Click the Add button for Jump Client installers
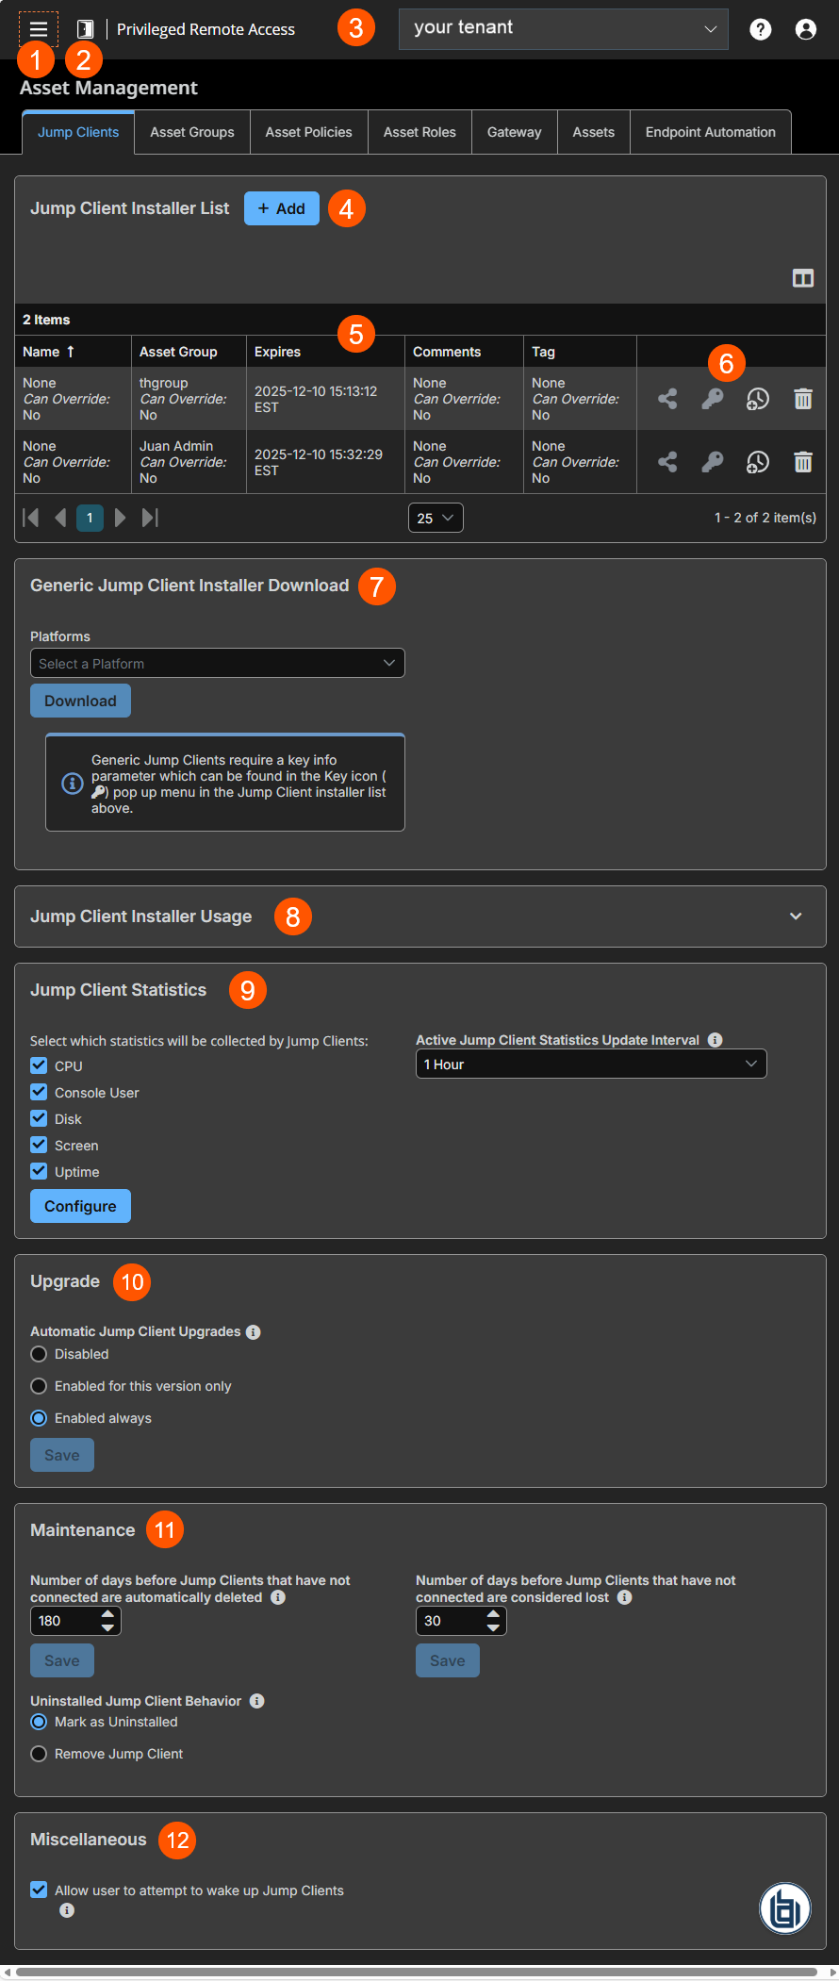The height and width of the screenshot is (1981, 839). pos(282,208)
